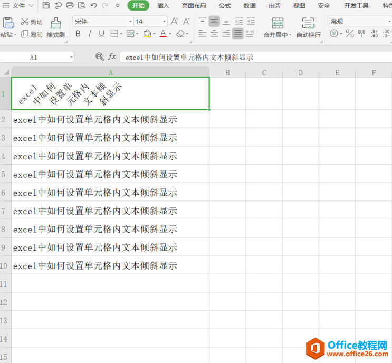The height and width of the screenshot is (363, 392).
Task: Click the Save icon in quick access bar
Action: (46, 5)
